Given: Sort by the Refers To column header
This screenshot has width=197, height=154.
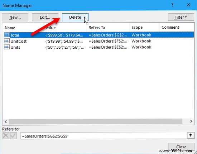Looking at the screenshot, I should coord(108,28).
